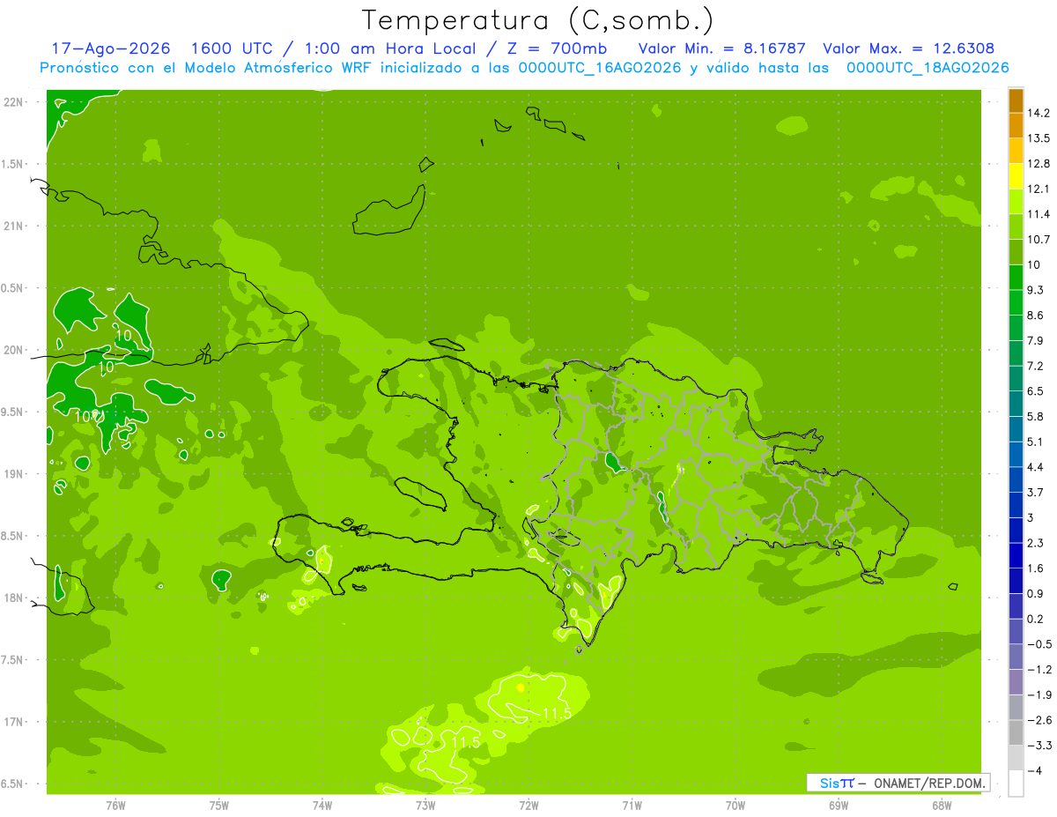
Task: Click the "1600 UTC" time label
Action: (231, 48)
